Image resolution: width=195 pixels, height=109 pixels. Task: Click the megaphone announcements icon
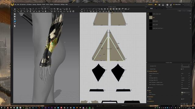[x=159, y=5]
